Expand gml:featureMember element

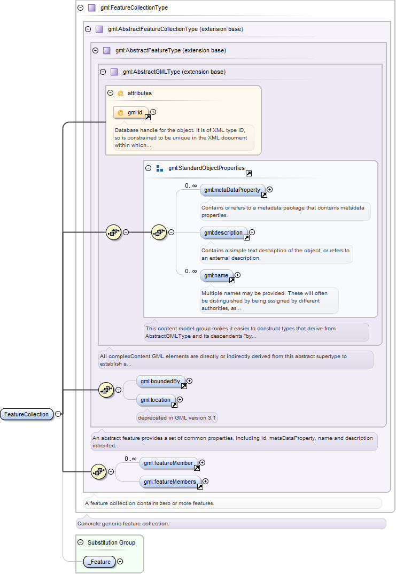click(x=203, y=463)
